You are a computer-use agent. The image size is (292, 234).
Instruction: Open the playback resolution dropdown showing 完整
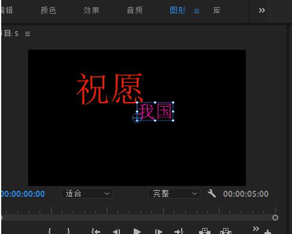pos(174,194)
